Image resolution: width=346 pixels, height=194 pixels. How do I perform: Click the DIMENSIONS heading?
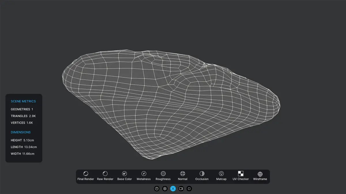(x=21, y=132)
